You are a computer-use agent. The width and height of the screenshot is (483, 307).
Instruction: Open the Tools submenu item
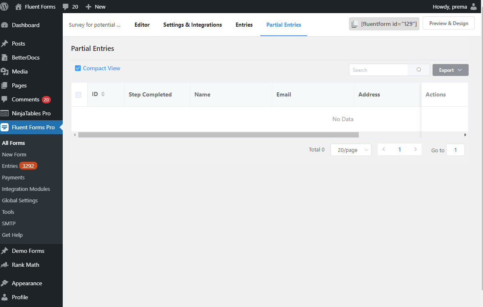pyautogui.click(x=8, y=212)
